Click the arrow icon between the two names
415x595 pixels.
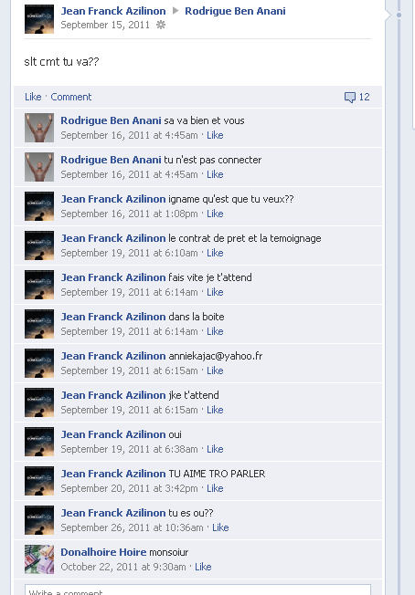pyautogui.click(x=176, y=11)
